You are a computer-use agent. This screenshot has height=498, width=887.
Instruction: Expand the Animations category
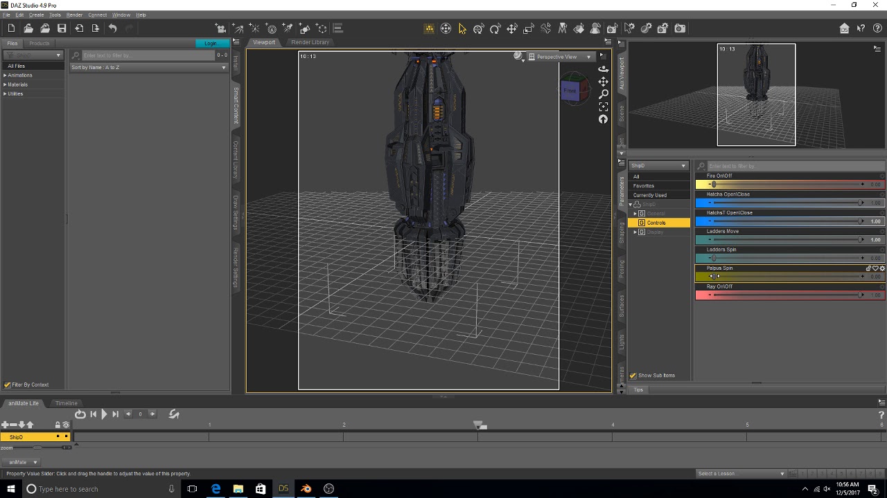click(x=5, y=75)
